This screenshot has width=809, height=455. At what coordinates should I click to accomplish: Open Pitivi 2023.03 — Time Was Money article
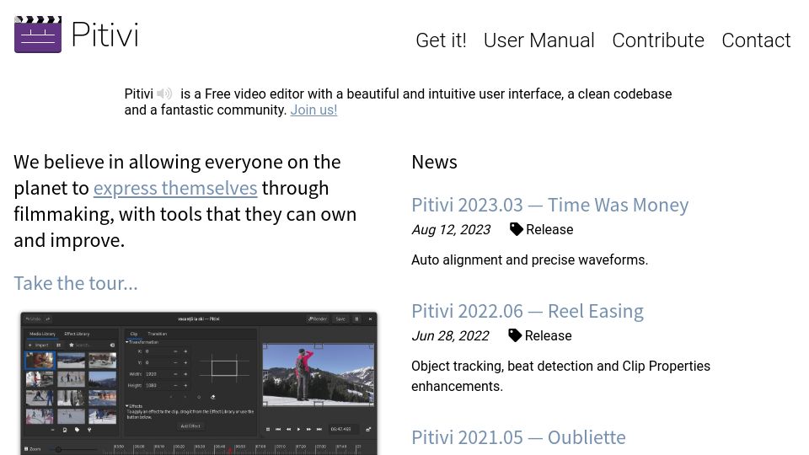(x=550, y=205)
